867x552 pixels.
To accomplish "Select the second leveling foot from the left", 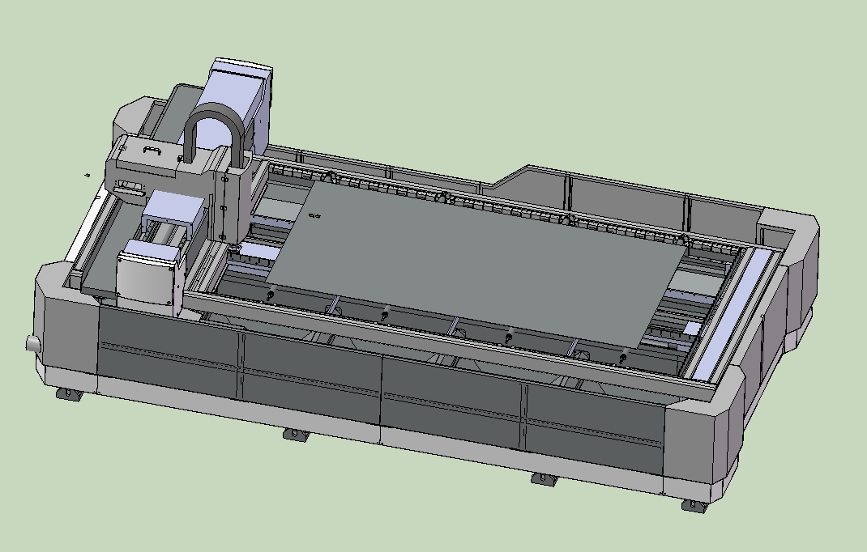I will [297, 435].
